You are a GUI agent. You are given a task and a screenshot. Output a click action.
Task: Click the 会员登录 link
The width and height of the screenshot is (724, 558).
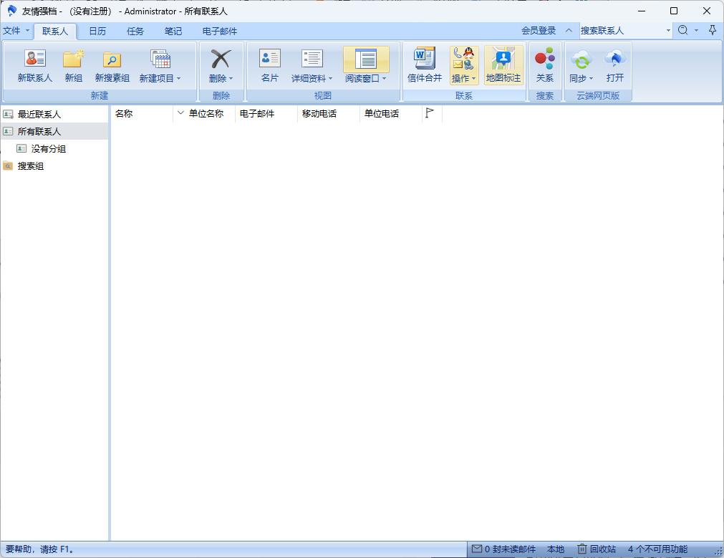click(x=539, y=31)
